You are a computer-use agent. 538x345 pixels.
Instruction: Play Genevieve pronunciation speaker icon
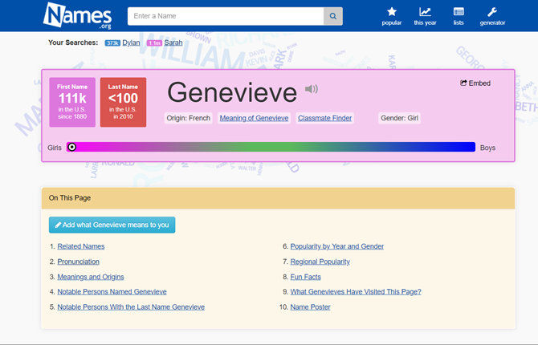312,89
